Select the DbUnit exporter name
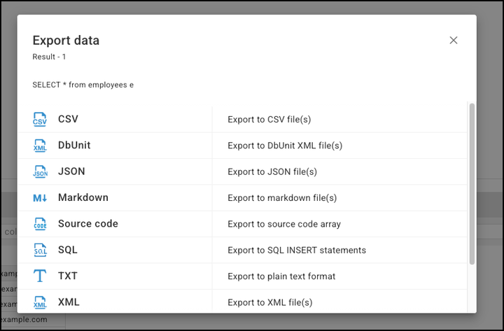The image size is (504, 331). [74, 146]
